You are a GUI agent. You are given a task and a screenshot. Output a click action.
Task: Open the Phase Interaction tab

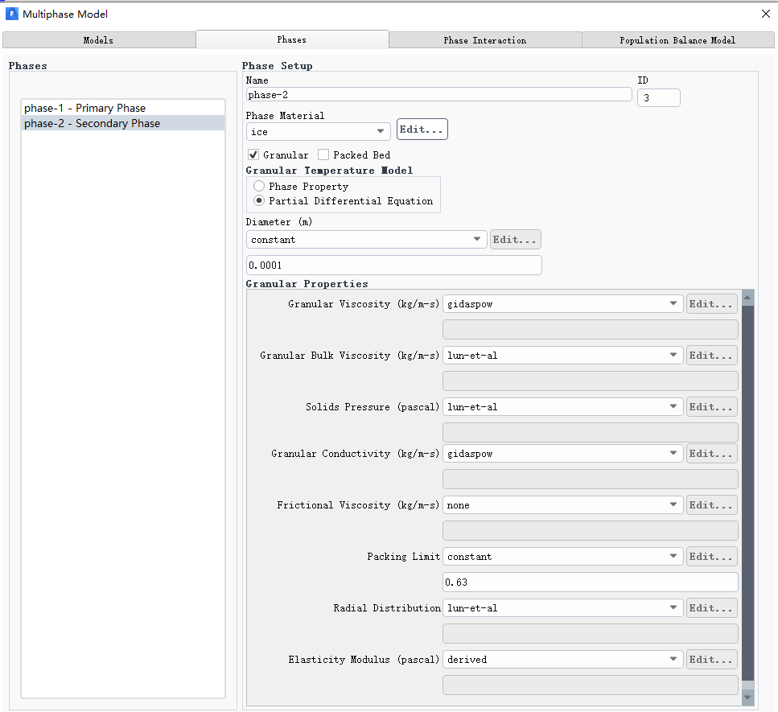(x=484, y=40)
